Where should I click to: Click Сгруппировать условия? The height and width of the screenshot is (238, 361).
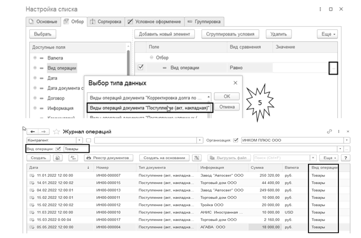[230, 34]
